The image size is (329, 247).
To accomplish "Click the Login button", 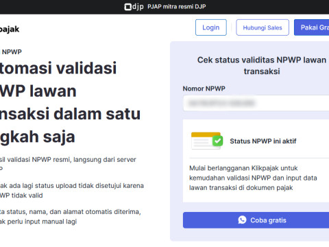I will pos(211,27).
